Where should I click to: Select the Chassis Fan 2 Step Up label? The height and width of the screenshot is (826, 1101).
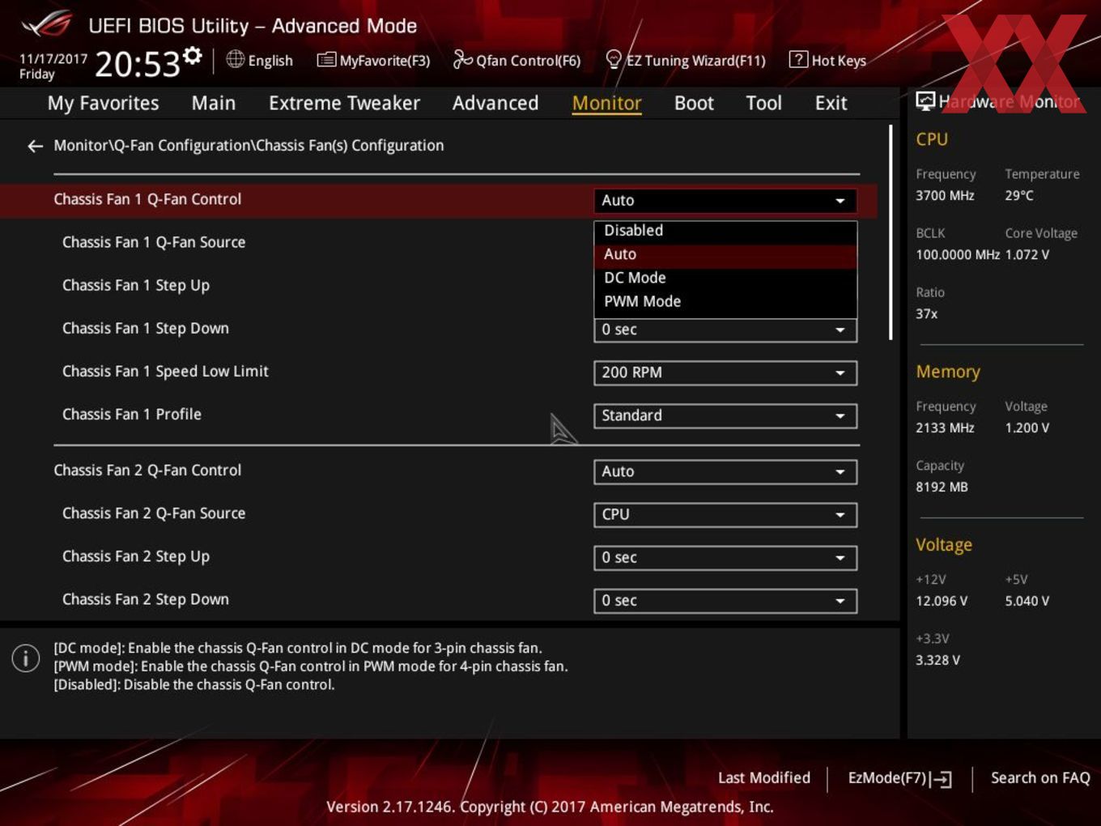point(136,556)
